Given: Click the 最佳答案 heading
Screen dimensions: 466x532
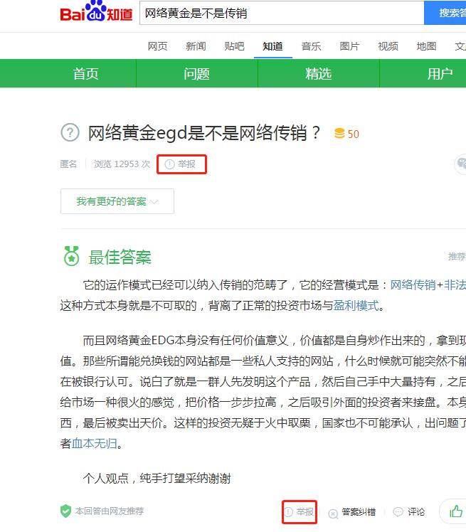Looking at the screenshot, I should click(120, 257).
